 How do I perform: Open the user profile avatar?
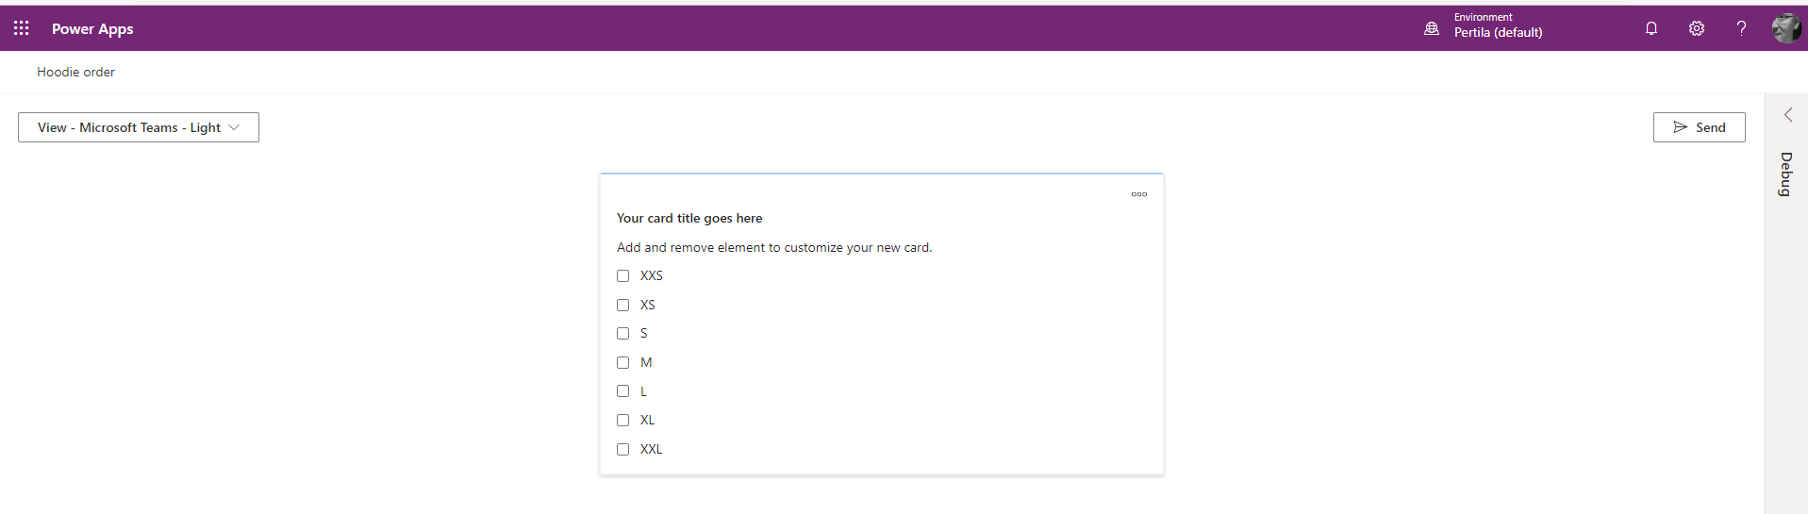click(1785, 28)
